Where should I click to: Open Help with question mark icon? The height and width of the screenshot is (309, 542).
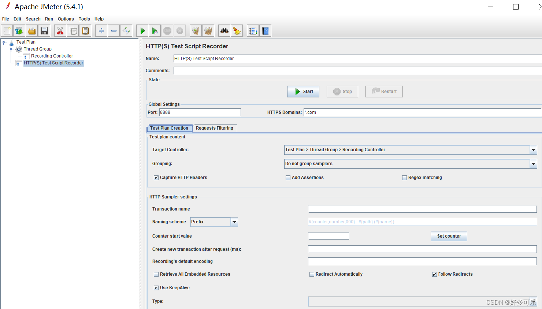[x=266, y=31]
